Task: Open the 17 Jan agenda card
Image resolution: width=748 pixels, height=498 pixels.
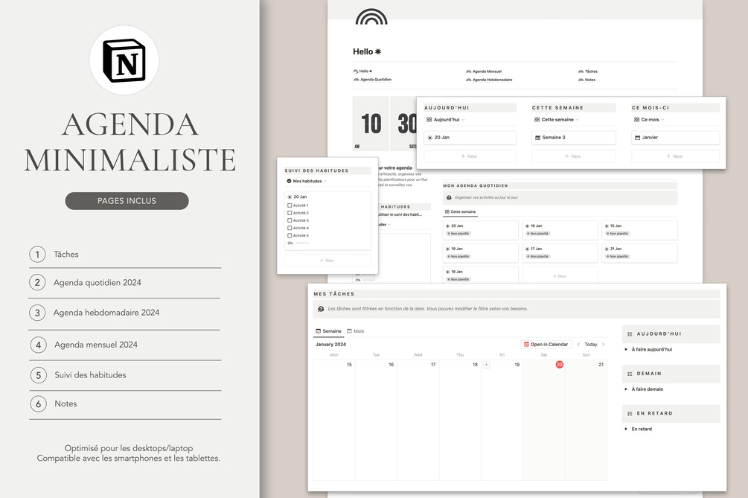Action: 560,253
